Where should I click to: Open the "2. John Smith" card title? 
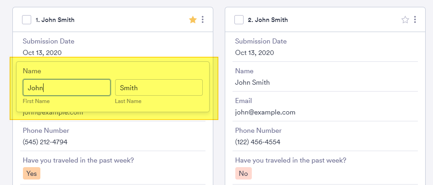pyautogui.click(x=267, y=20)
